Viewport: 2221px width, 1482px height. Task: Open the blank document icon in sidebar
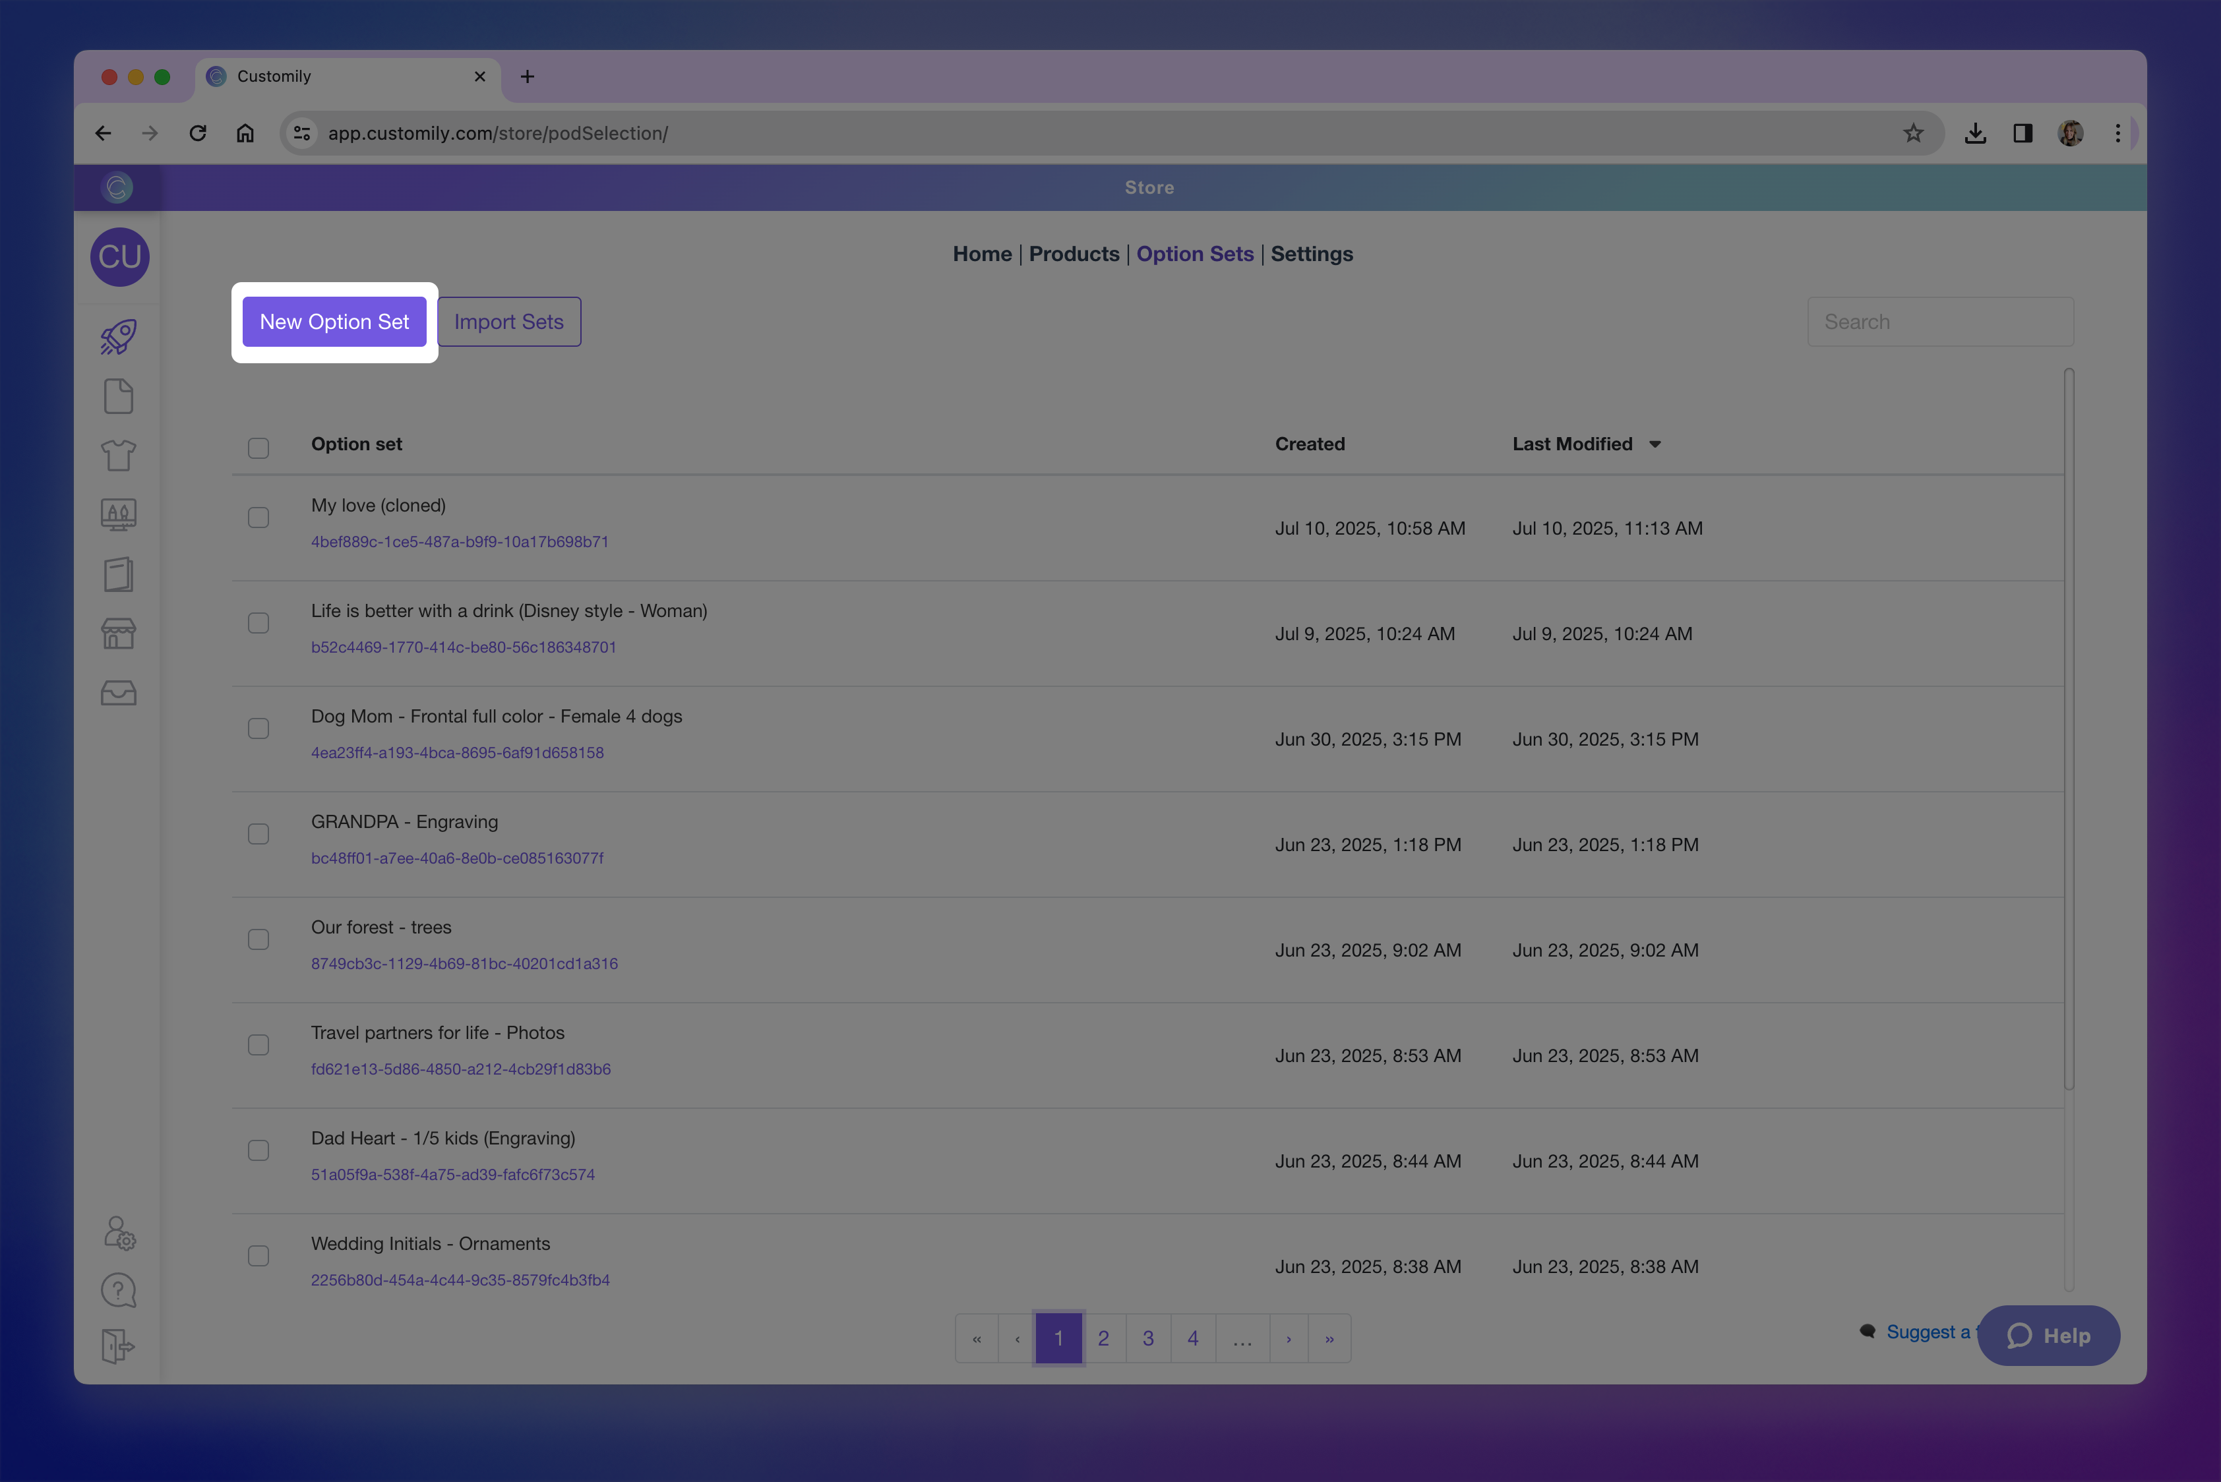[119, 396]
